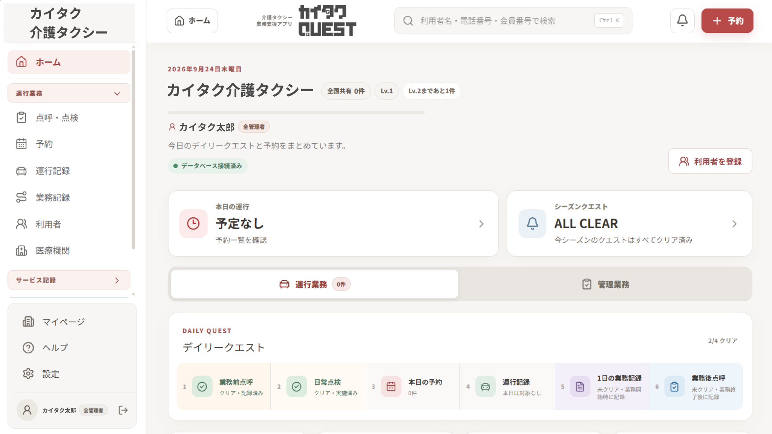Viewport: 772px width, 434px height.
Task: Open the 日常点検 quest
Action: click(x=318, y=386)
